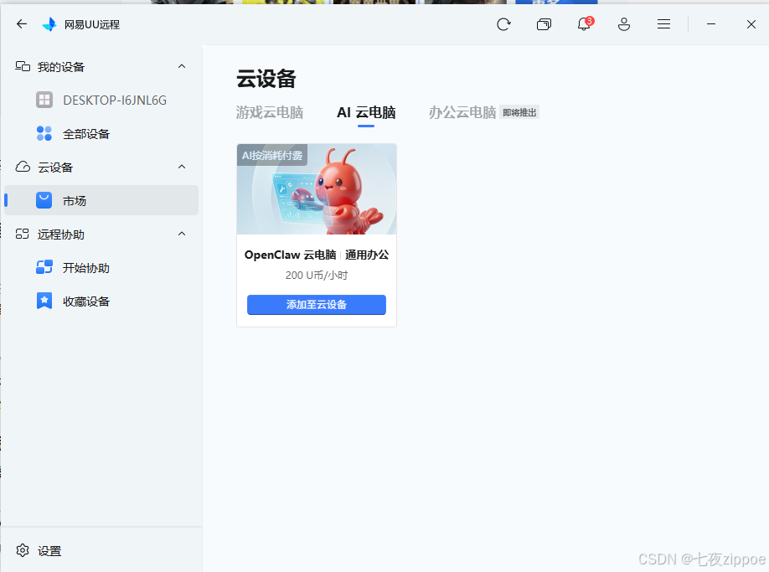Click the 市场 shopping bag icon
The height and width of the screenshot is (572, 769).
click(x=44, y=200)
